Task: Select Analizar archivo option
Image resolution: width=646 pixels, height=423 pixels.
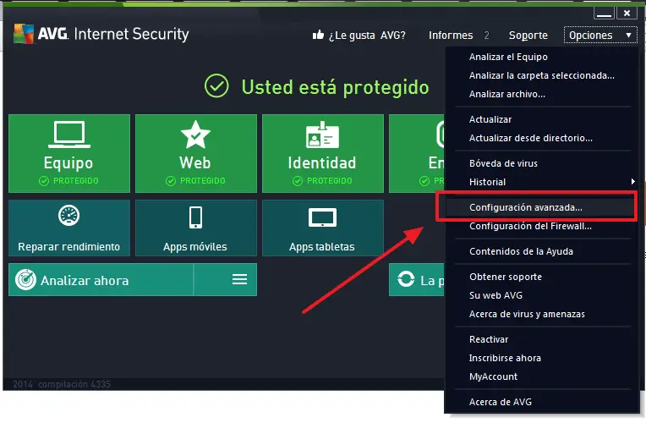Action: click(507, 94)
